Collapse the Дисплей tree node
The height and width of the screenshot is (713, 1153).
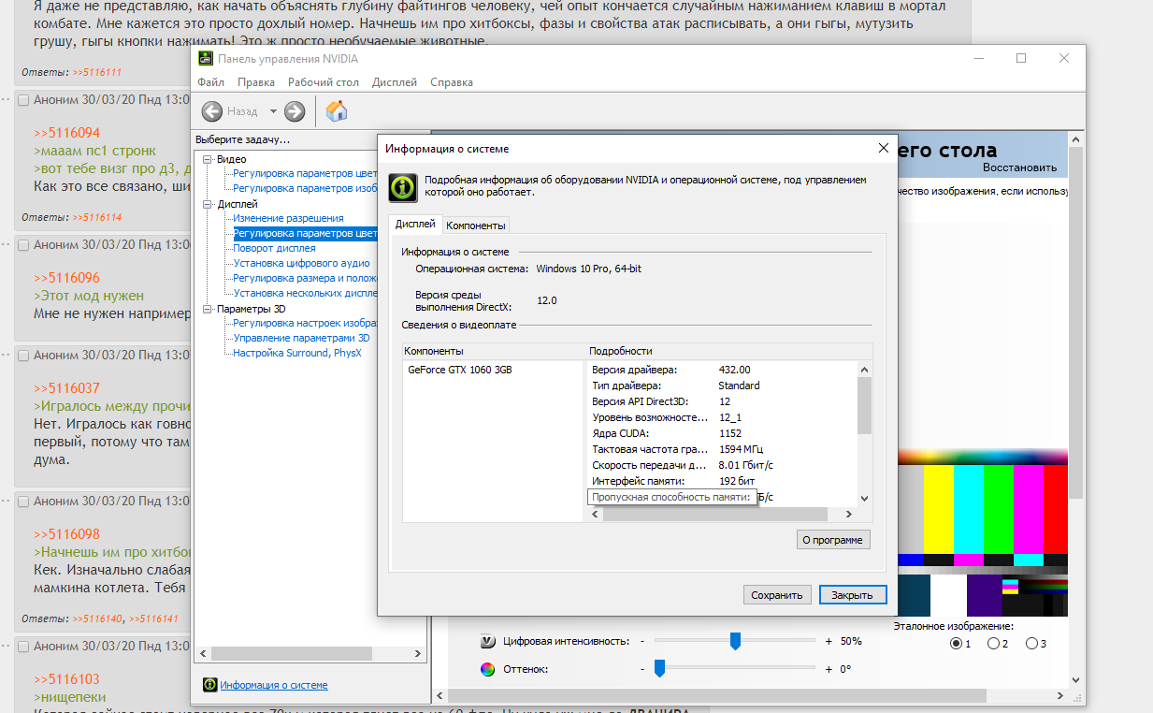click(208, 204)
